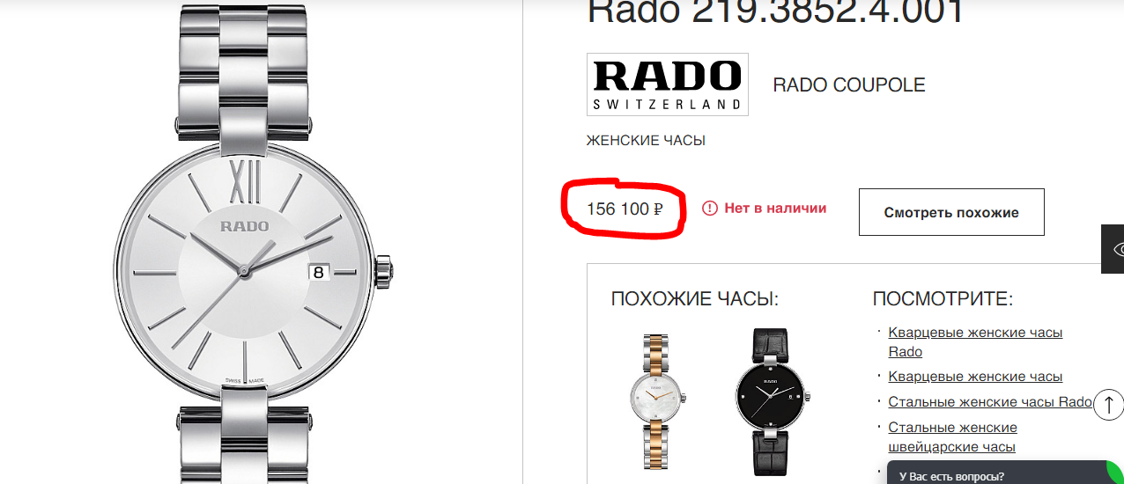The image size is (1124, 484).
Task: Click the 156 100 ₽ price
Action: (625, 209)
